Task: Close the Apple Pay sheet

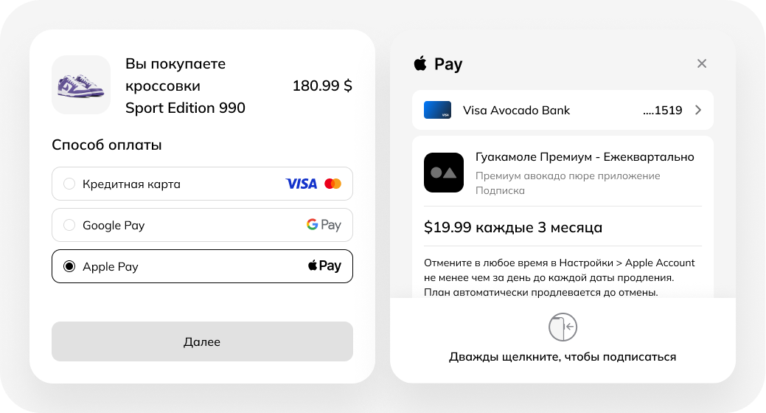Action: pos(702,63)
